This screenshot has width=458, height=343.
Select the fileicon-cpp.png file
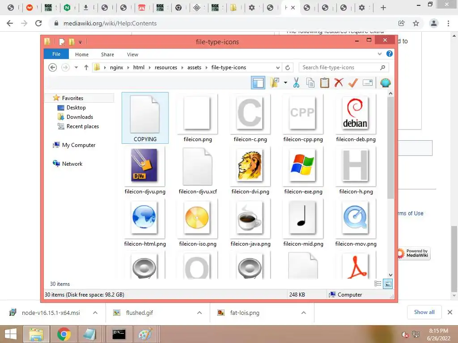tap(303, 118)
